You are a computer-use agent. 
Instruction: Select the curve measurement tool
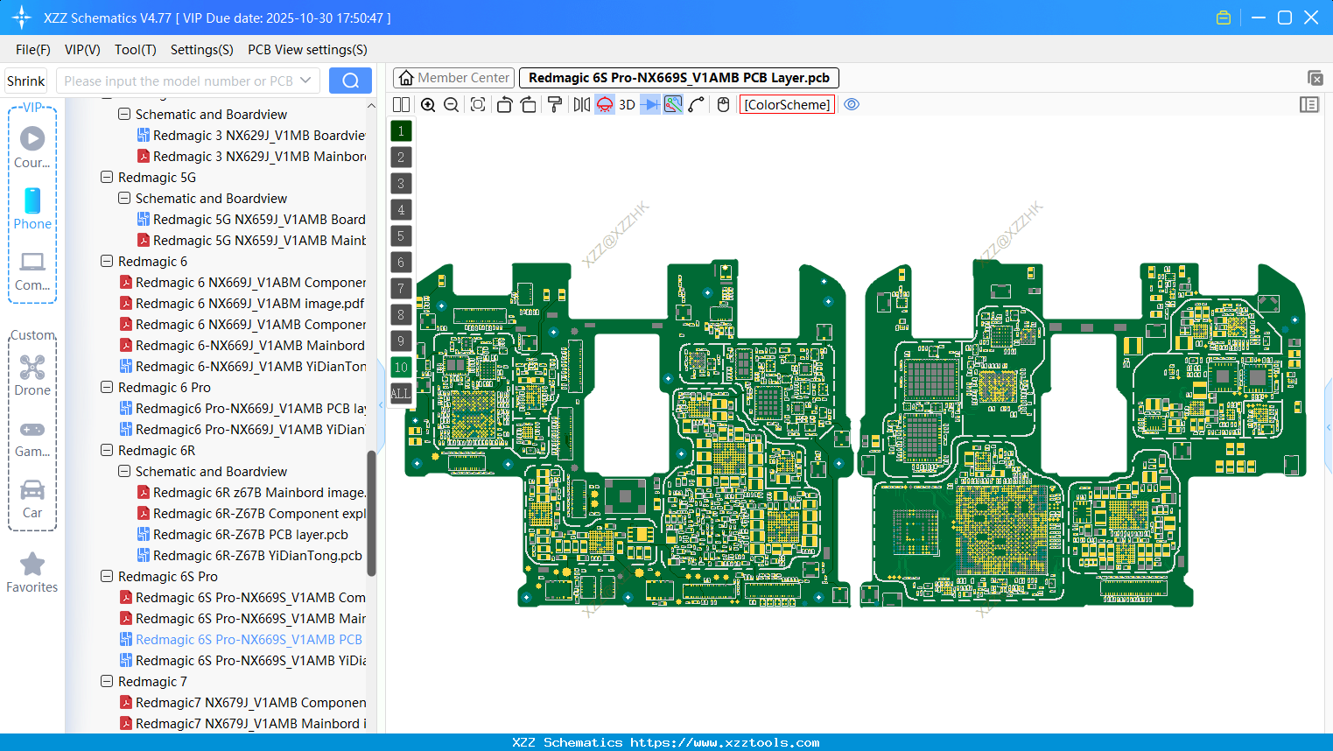point(697,104)
